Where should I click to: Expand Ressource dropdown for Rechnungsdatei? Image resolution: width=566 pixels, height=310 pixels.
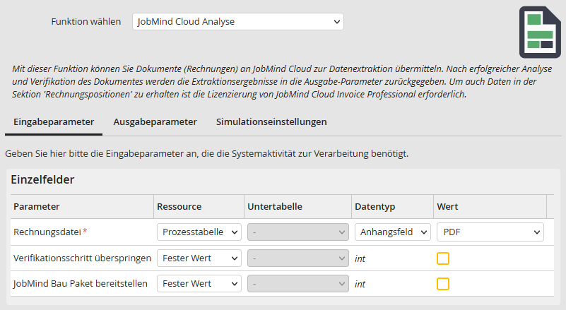[x=199, y=232]
